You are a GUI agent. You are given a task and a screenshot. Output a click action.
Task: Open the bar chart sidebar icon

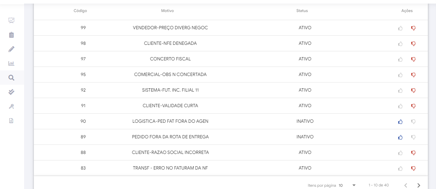[x=11, y=63]
